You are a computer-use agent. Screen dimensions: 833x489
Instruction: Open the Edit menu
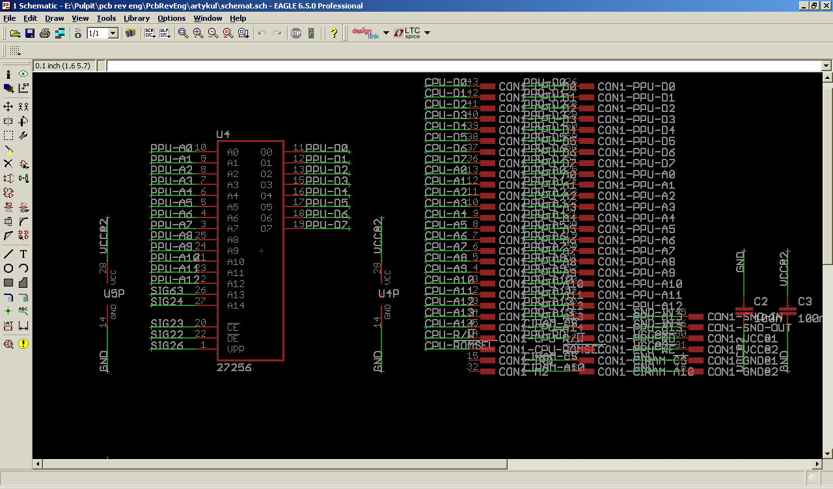(31, 18)
